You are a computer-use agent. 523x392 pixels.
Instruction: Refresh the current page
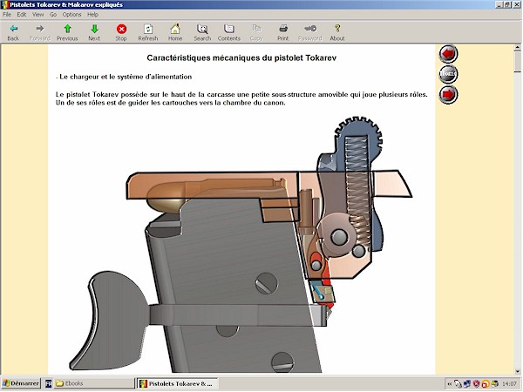click(148, 32)
